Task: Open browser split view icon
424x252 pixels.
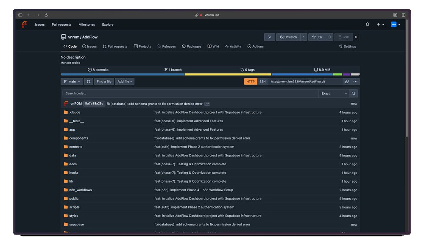Action: tap(404, 15)
